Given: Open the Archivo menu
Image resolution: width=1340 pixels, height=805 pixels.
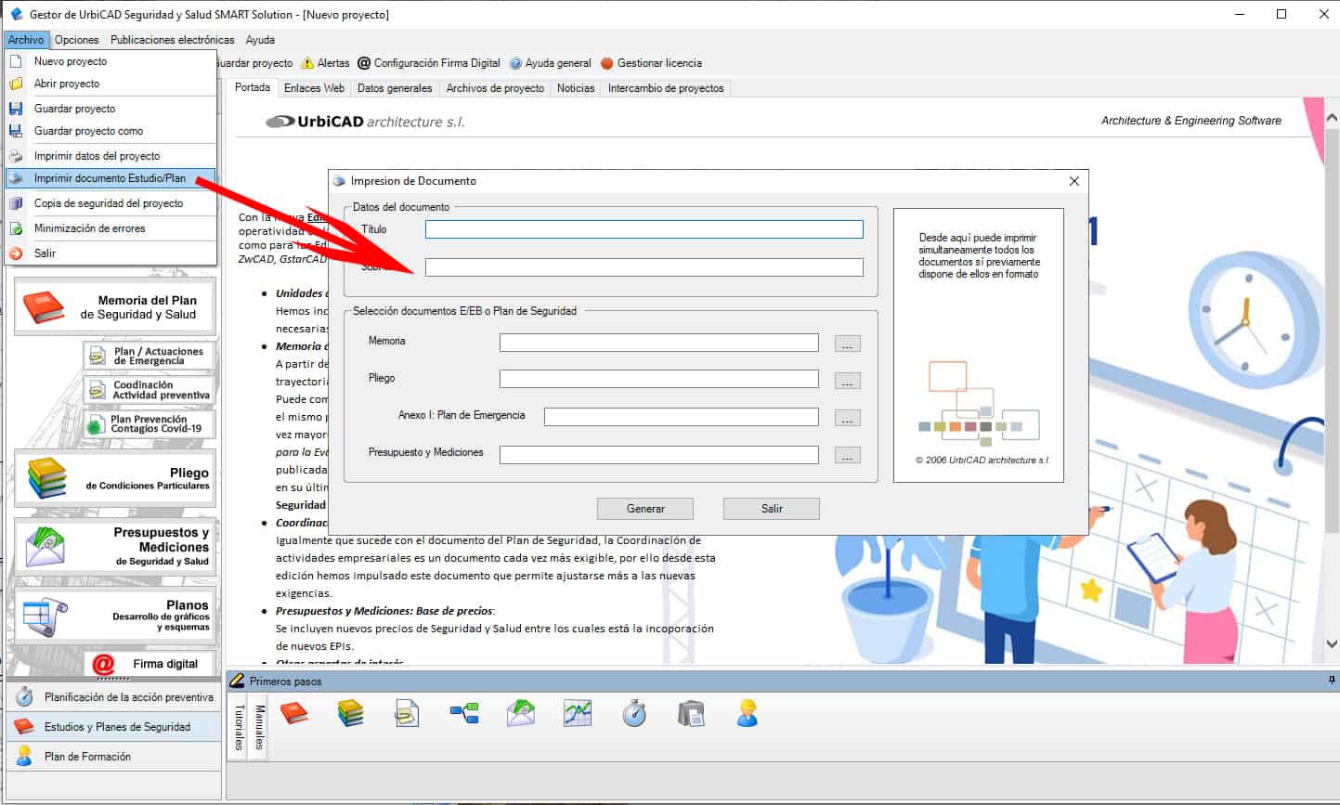Looking at the screenshot, I should coord(26,40).
